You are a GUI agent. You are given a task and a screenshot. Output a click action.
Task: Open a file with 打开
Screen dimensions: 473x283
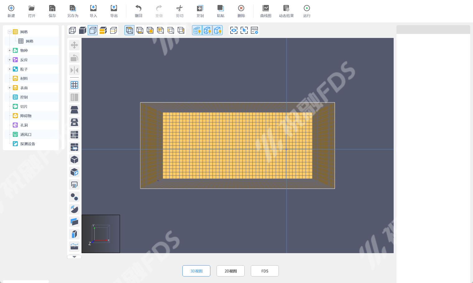pos(32,11)
